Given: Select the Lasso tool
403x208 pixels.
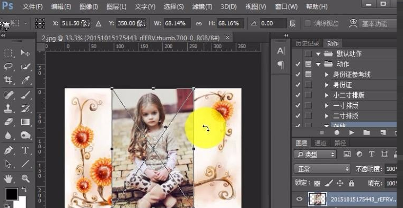Looking at the screenshot, I should click(8, 67).
